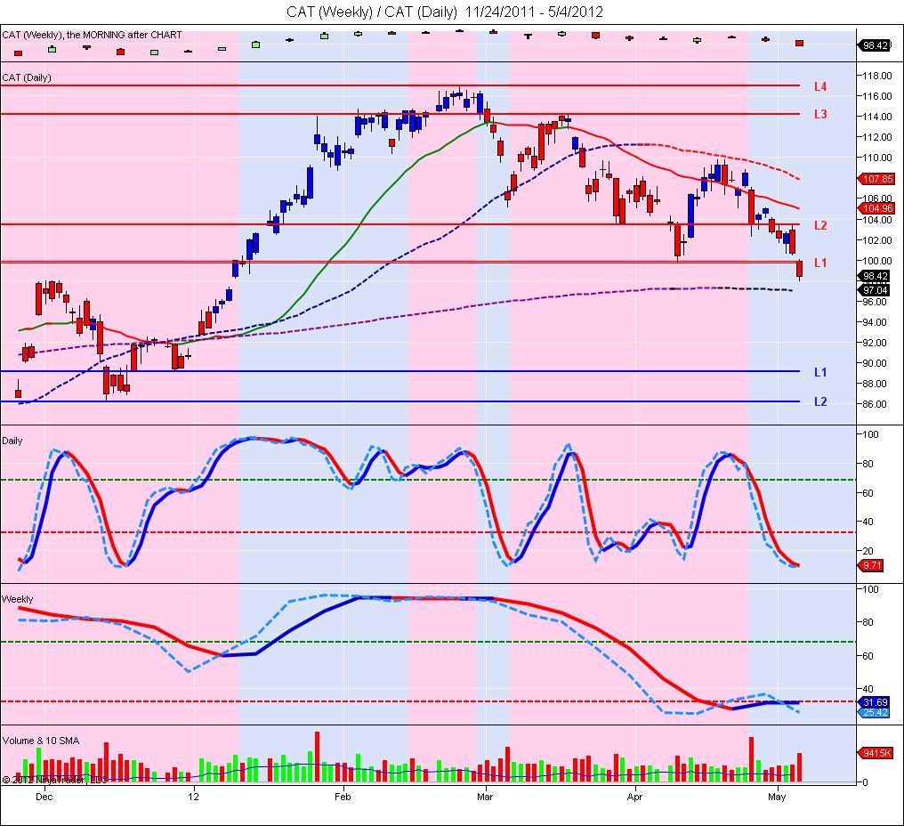Click the 100.00 price axis label
This screenshot has height=826, width=904.
click(877, 261)
